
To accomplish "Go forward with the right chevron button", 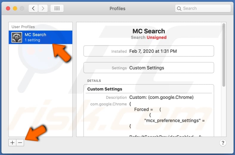I will tap(43, 8).
